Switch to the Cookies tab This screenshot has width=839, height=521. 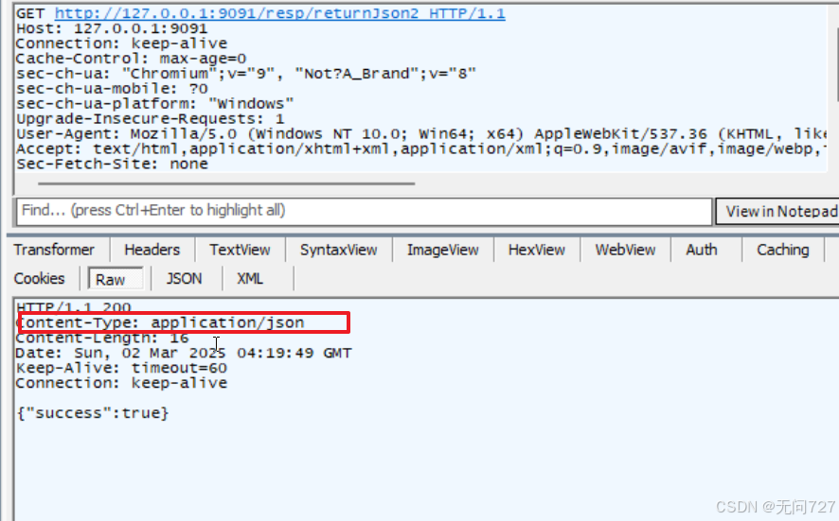pos(39,279)
